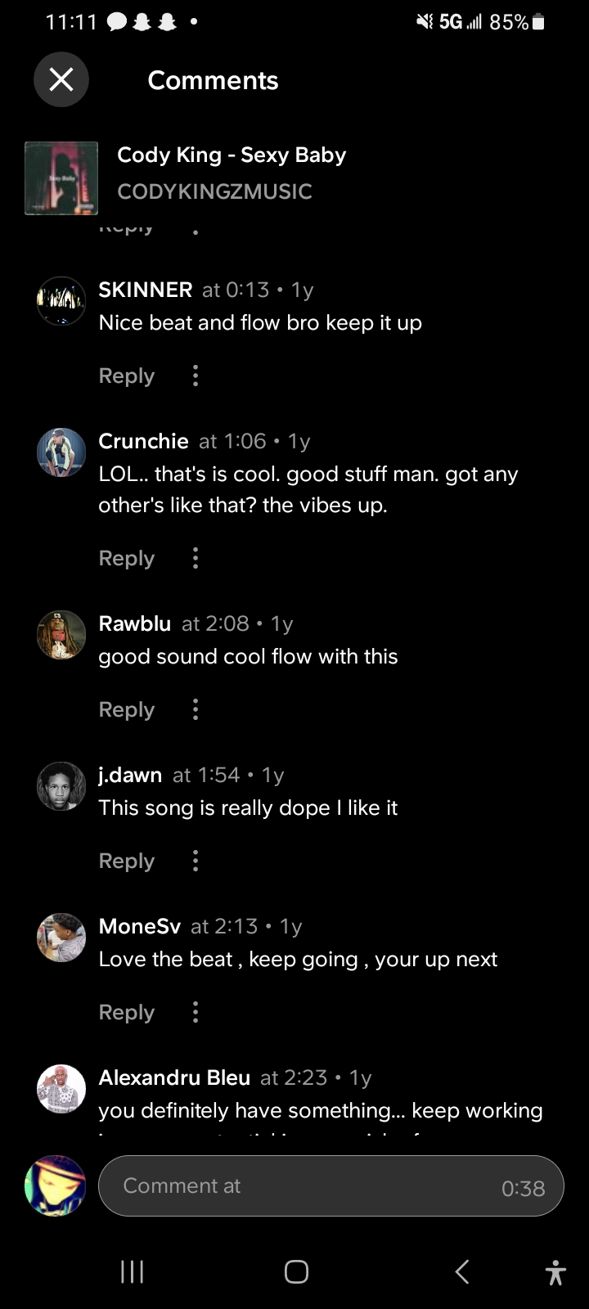
Task: Open more options for SKINNER's comment
Action: (195, 376)
